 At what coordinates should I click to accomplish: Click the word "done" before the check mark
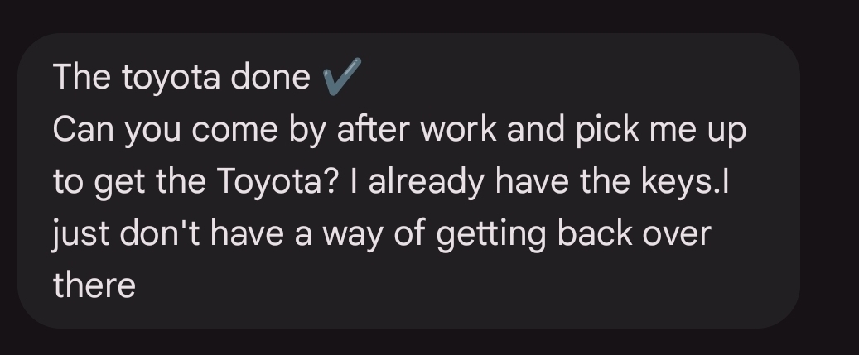(269, 79)
